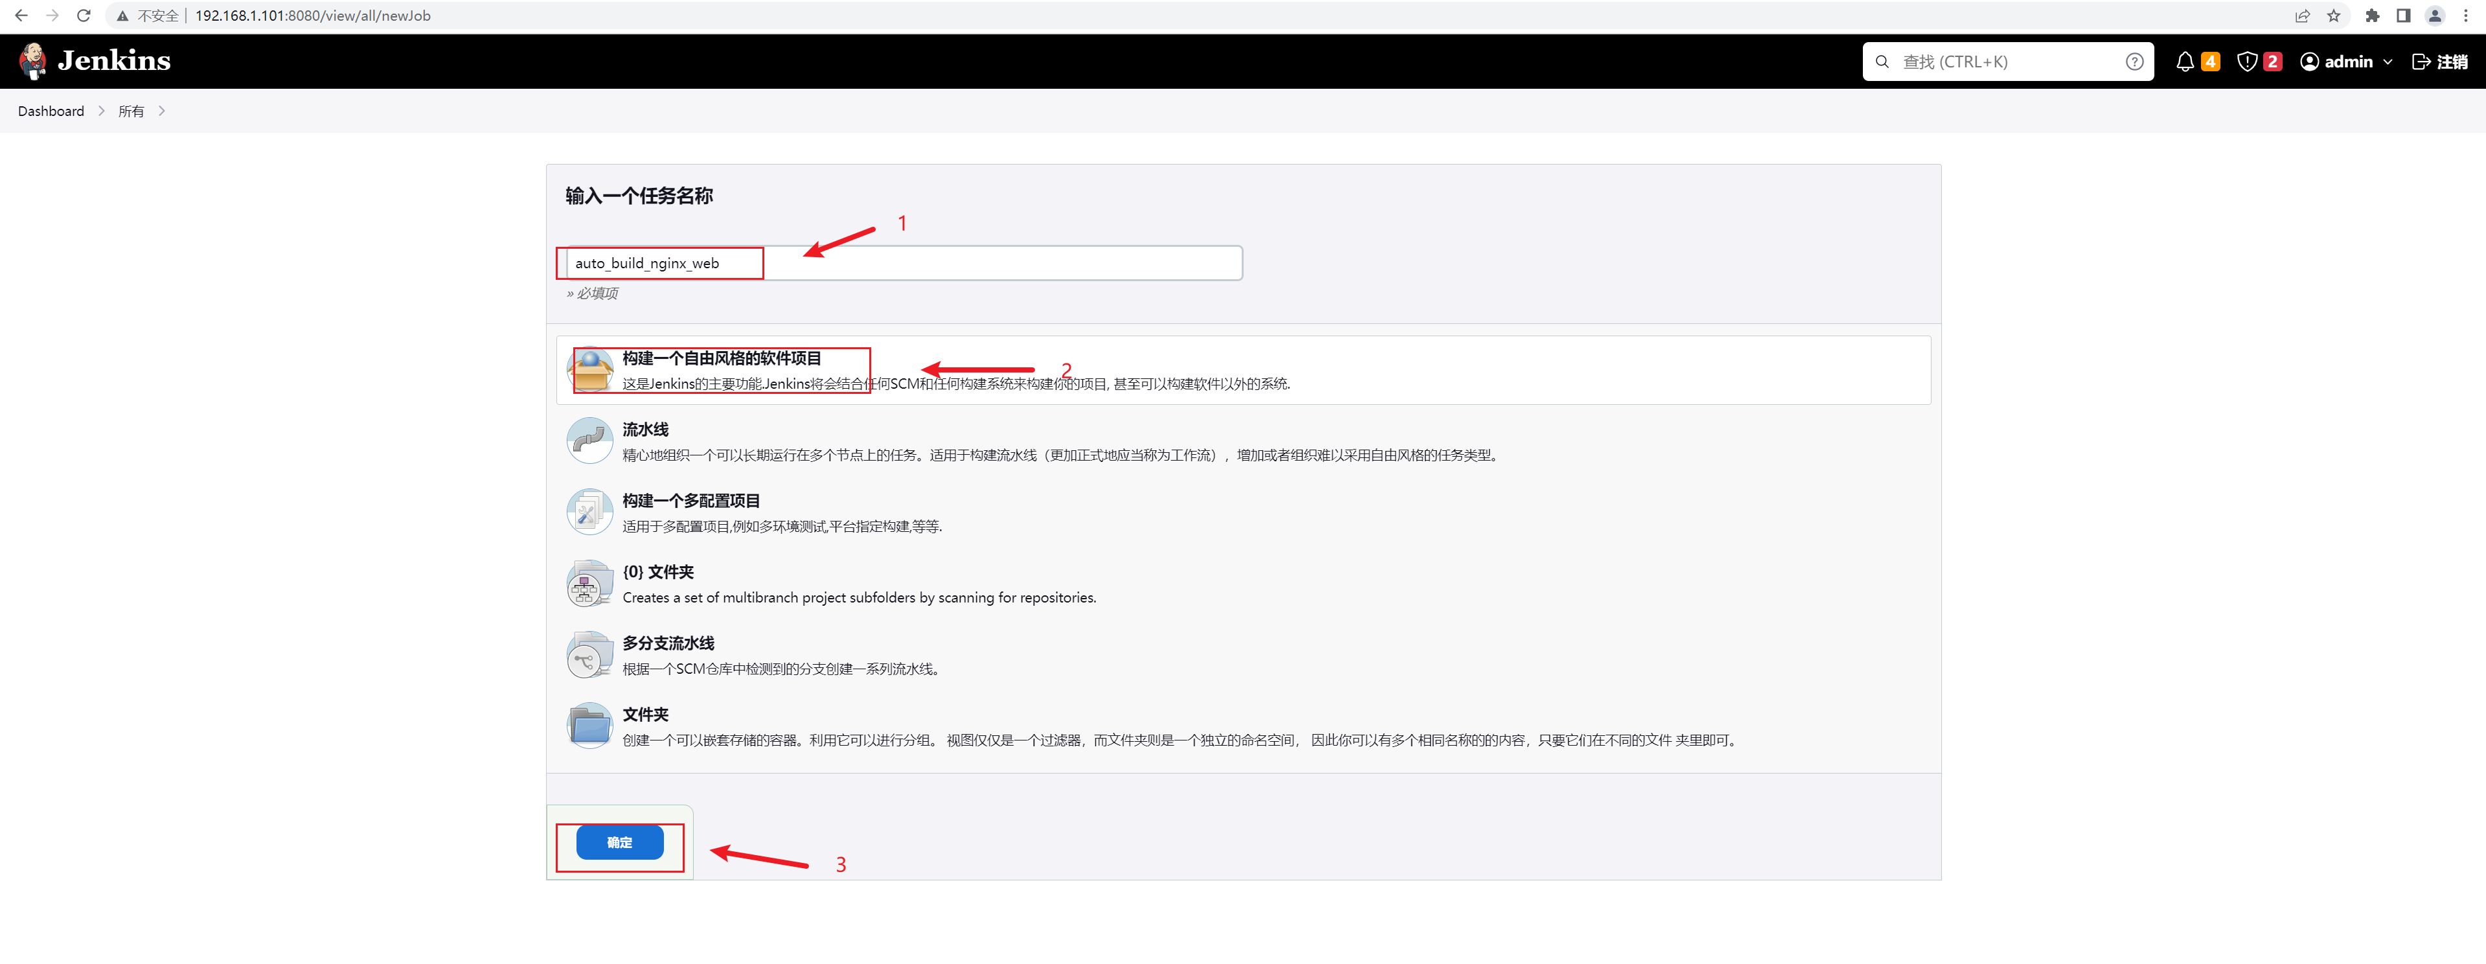
Task: Expand chevron after Dashboard breadcrumb
Action: [x=101, y=111]
